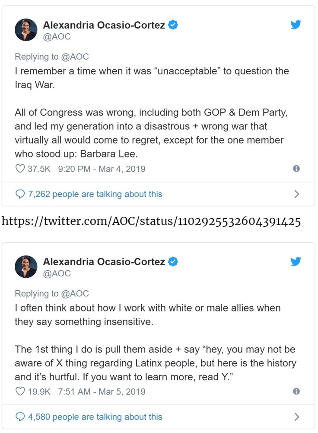This screenshot has height=433, width=318.
Task: Like the Latinx allies tweet via heart icon
Action: pos(20,391)
